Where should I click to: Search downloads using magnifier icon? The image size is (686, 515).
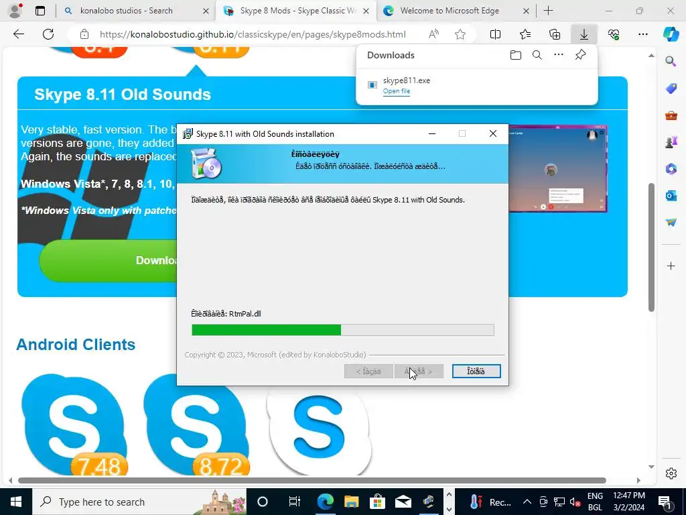click(x=537, y=55)
